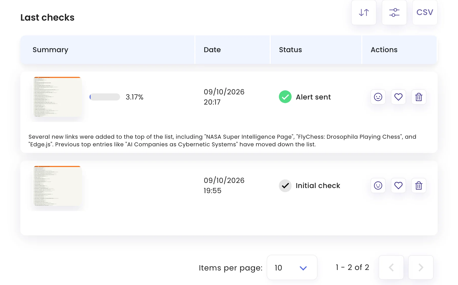
Task: Open screenshot thumbnail of the 20:17 check
Action: 57,97
